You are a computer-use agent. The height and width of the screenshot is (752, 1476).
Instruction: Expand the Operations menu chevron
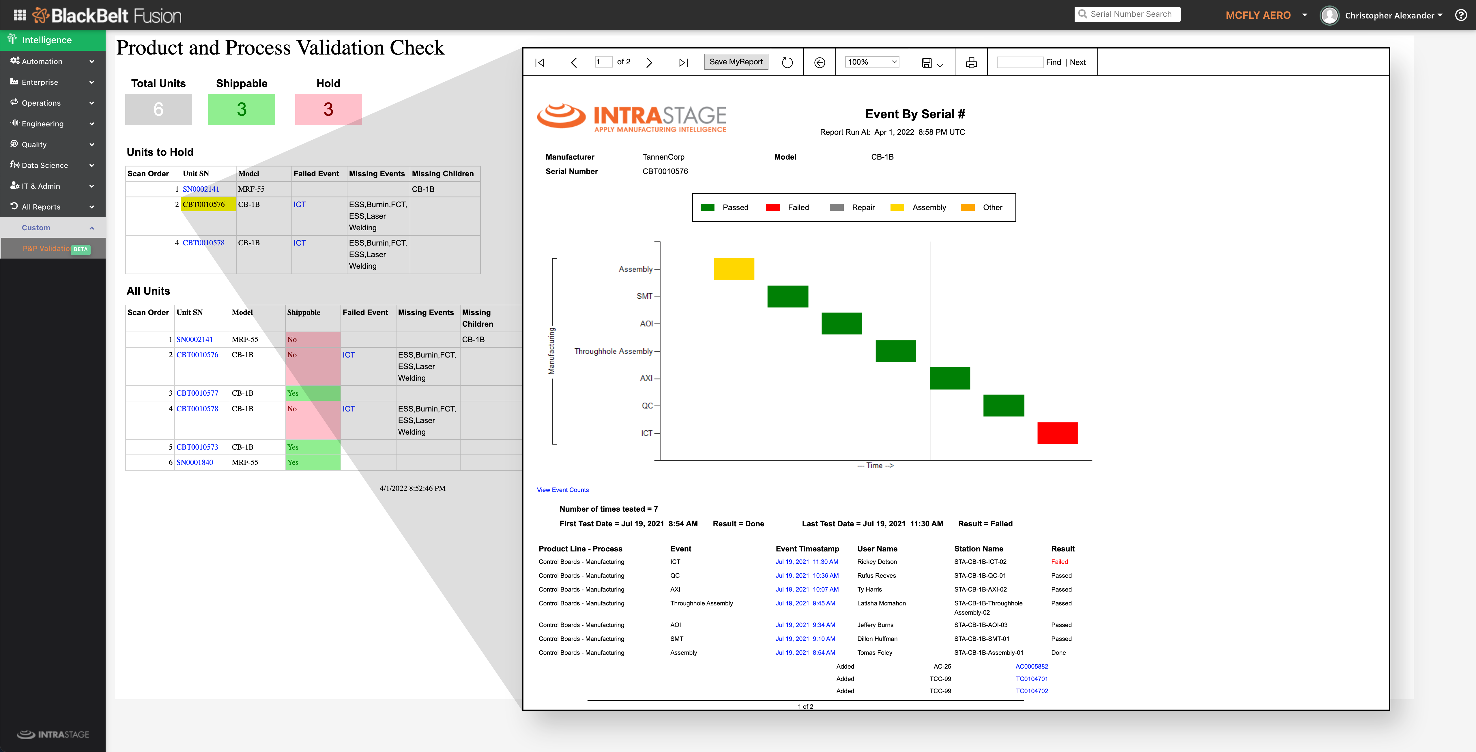pos(92,103)
